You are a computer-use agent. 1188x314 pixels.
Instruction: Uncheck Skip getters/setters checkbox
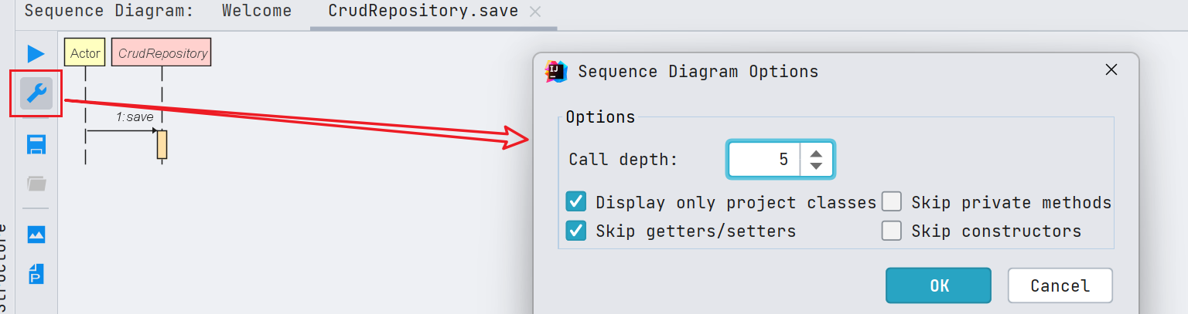coord(575,231)
